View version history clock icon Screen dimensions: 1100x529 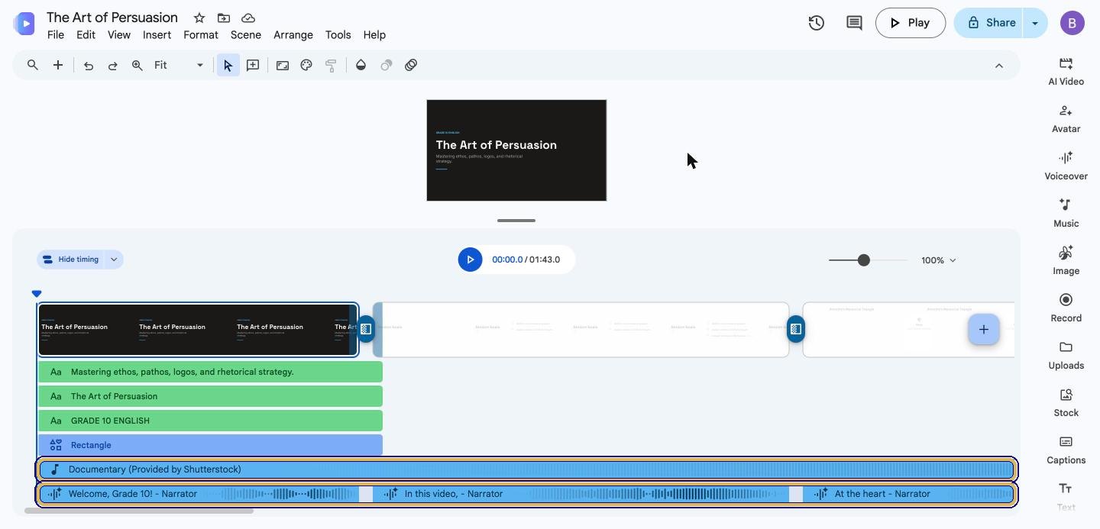(x=817, y=23)
